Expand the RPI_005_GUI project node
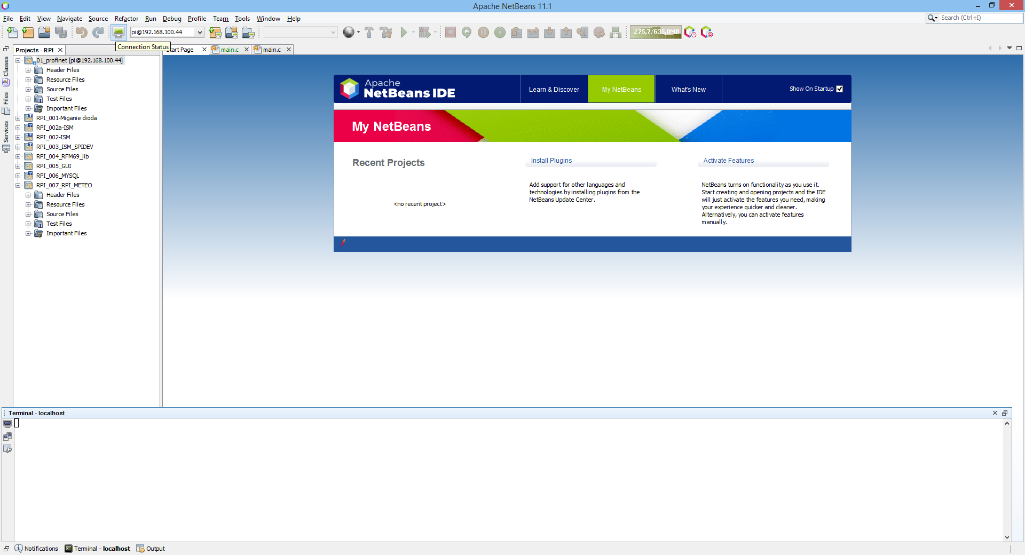 pyautogui.click(x=18, y=166)
